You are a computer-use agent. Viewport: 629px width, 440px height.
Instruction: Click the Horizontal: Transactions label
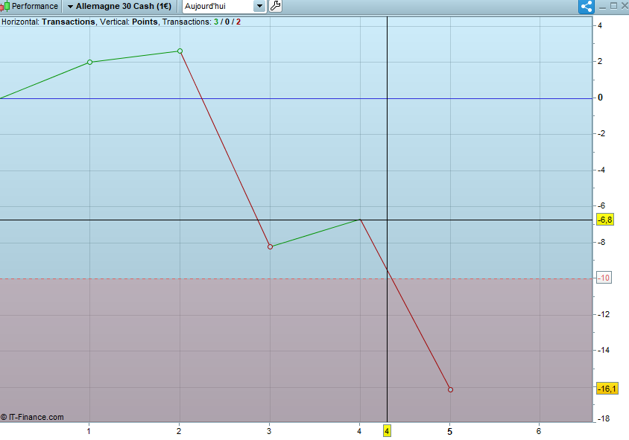(48, 22)
